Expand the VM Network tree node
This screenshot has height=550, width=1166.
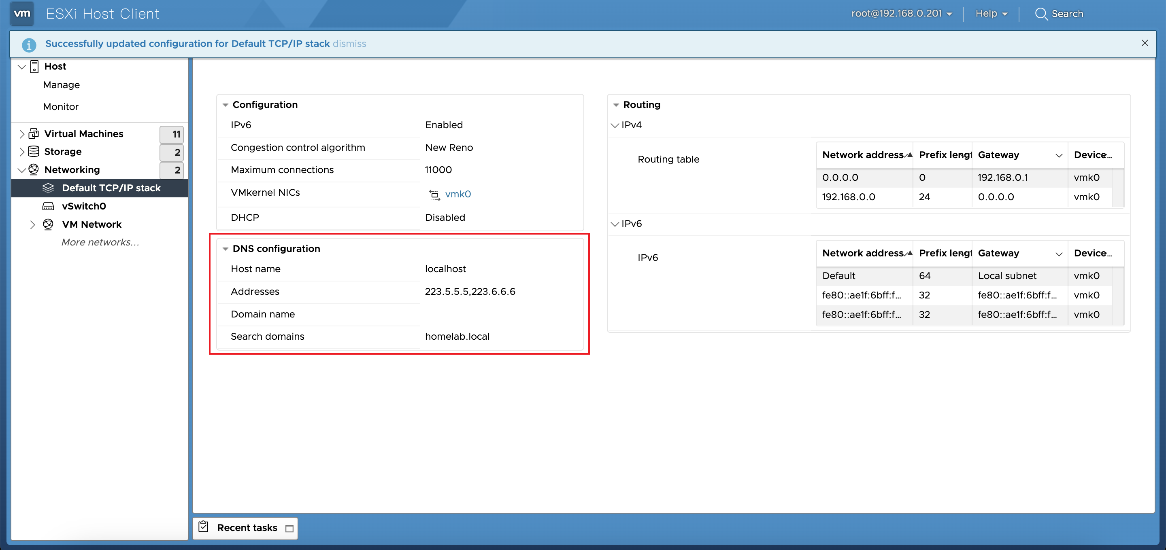click(x=32, y=224)
